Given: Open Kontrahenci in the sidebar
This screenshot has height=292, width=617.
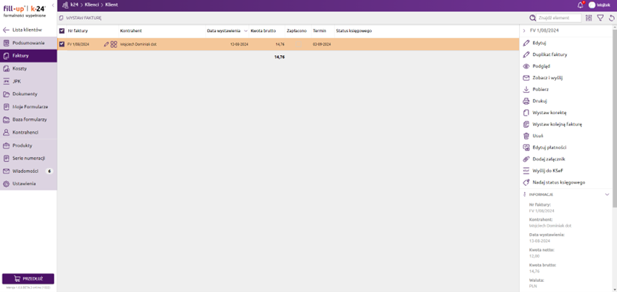Looking at the screenshot, I should 28,132.
